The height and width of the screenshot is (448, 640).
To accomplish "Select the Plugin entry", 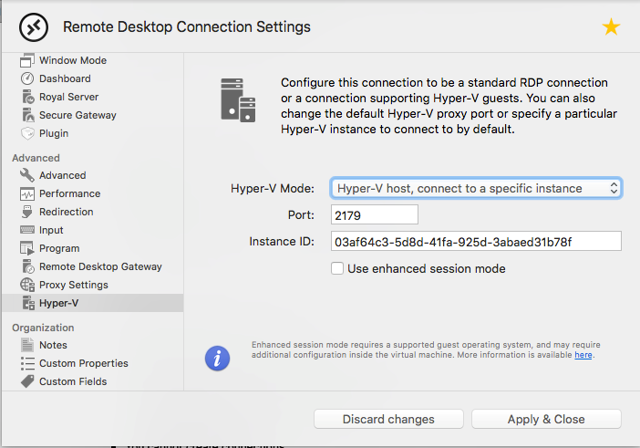I will [x=54, y=133].
